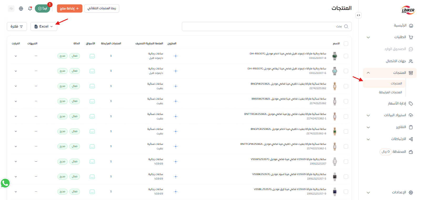Click marketplace icon for BNTTGPW25382L row

[92, 146]
